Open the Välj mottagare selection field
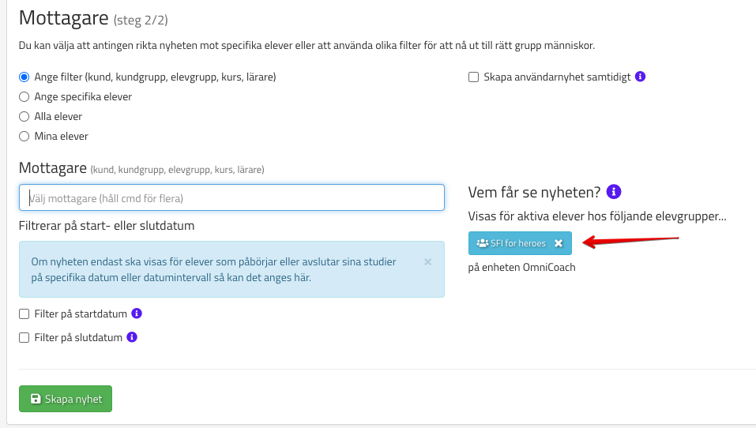The width and height of the screenshot is (756, 428). tap(231, 197)
